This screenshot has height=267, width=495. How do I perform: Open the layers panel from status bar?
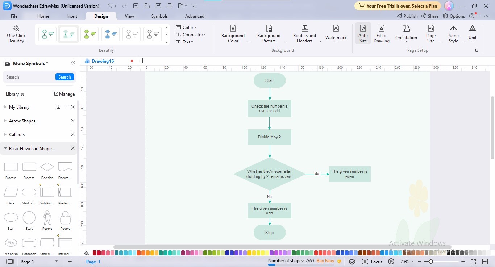[352, 261]
